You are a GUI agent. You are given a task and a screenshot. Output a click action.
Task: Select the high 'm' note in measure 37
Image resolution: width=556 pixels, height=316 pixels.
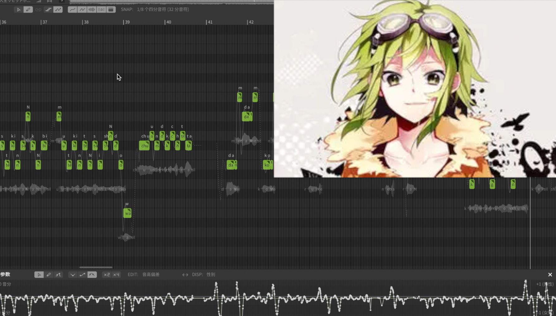[x=59, y=117]
